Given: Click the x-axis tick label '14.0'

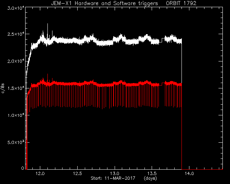Looking at the screenshot, I should tap(189, 174).
